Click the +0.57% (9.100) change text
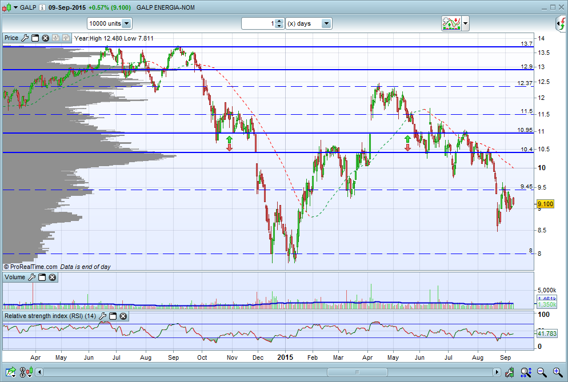 (x=109, y=7)
